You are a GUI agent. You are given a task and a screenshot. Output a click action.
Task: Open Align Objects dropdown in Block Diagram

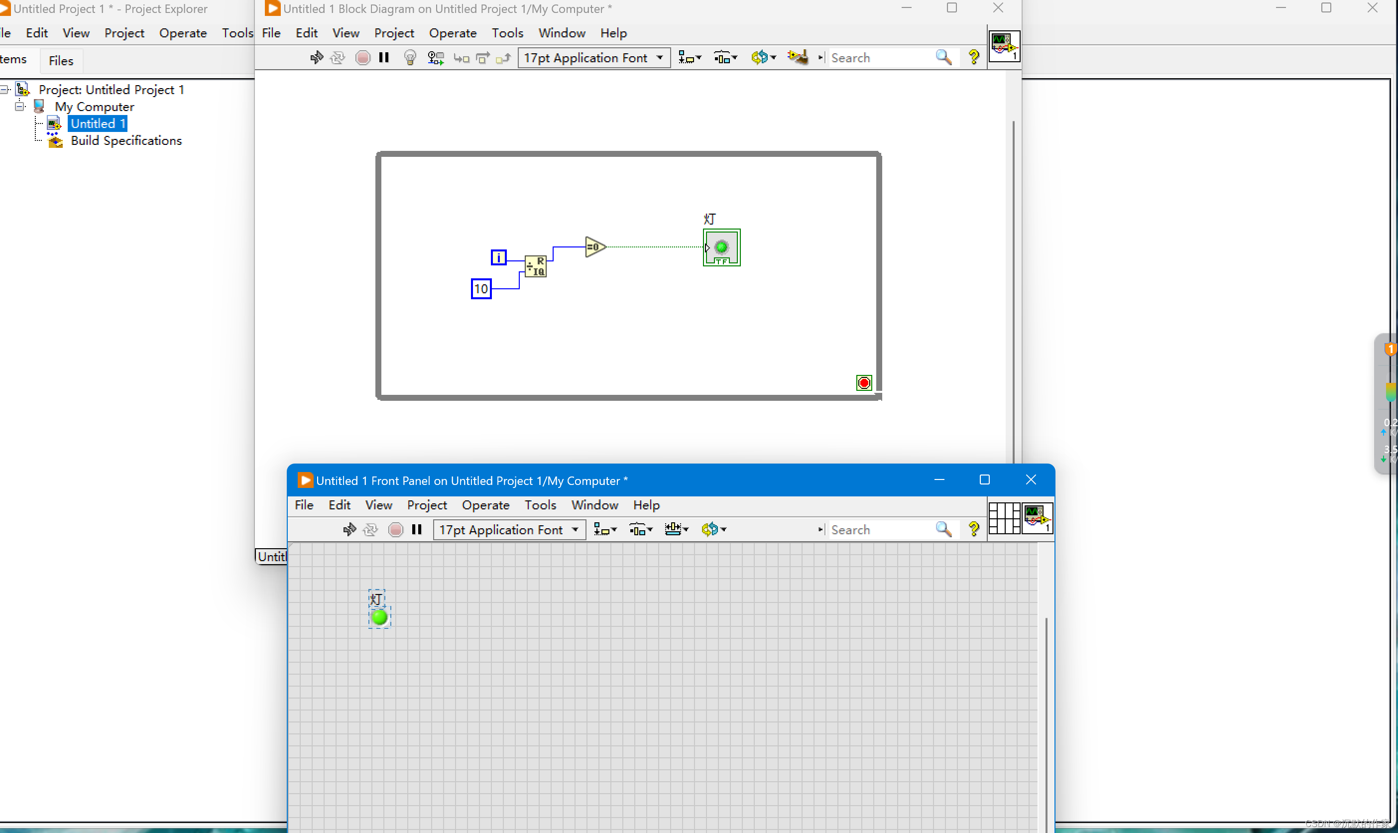coord(690,58)
